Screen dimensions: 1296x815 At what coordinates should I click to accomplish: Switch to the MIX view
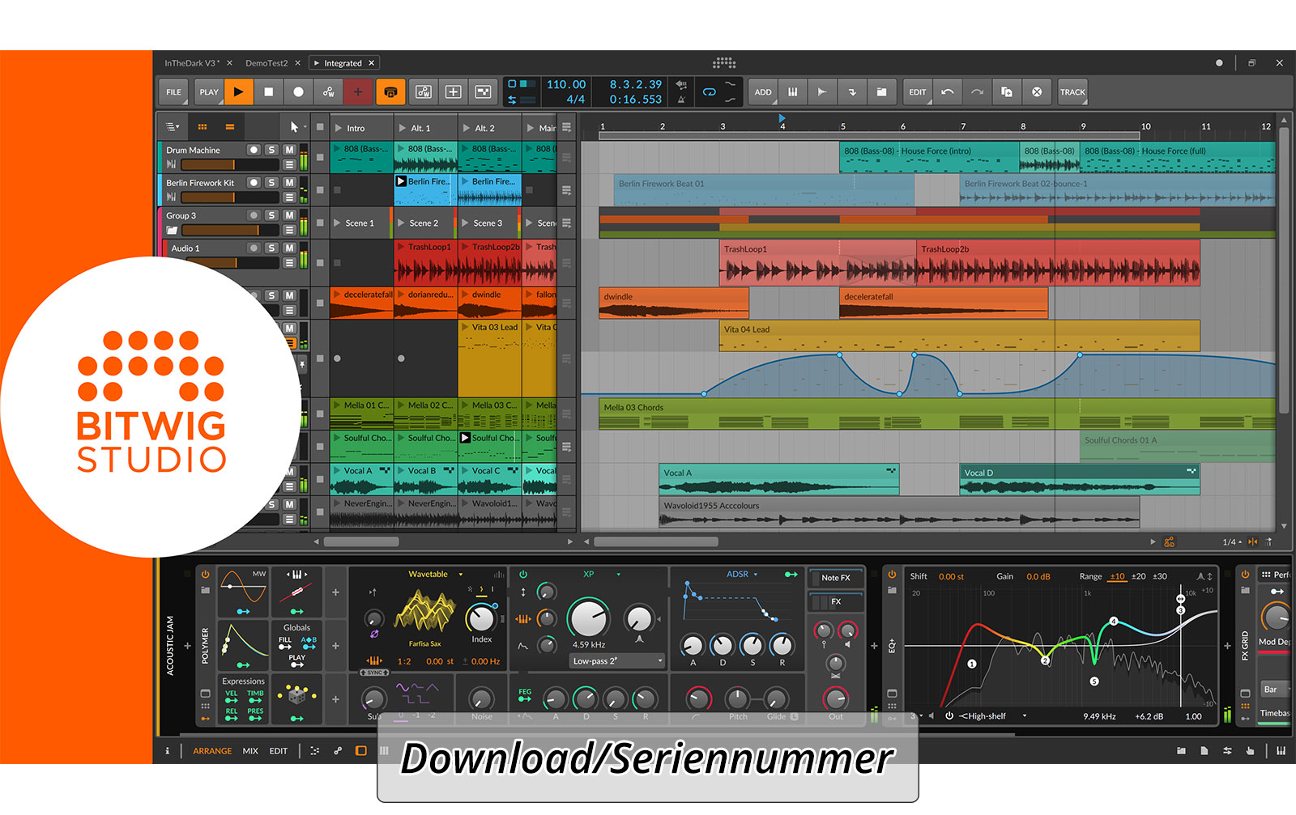(250, 751)
